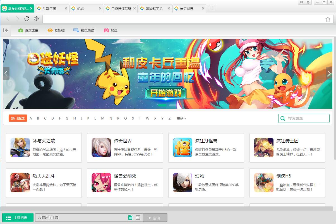Click the window layout icon beside 启动

[138, 218]
